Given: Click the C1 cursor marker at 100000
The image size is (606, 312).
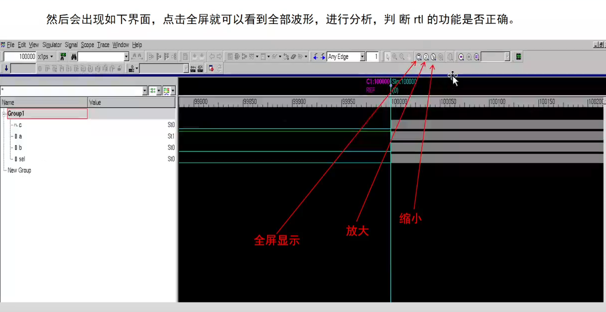Looking at the screenshot, I should pyautogui.click(x=378, y=81).
